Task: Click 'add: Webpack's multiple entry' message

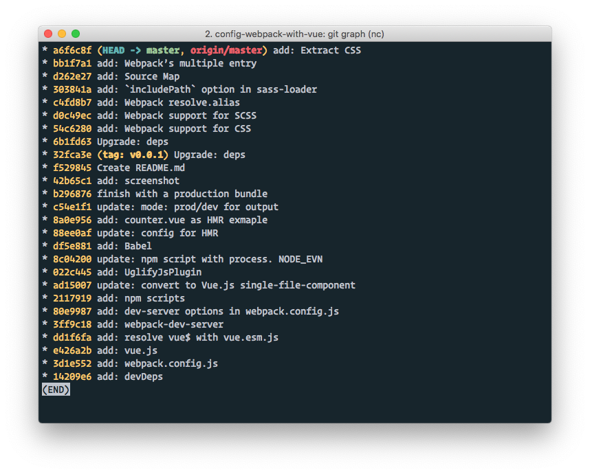Action: (x=177, y=63)
